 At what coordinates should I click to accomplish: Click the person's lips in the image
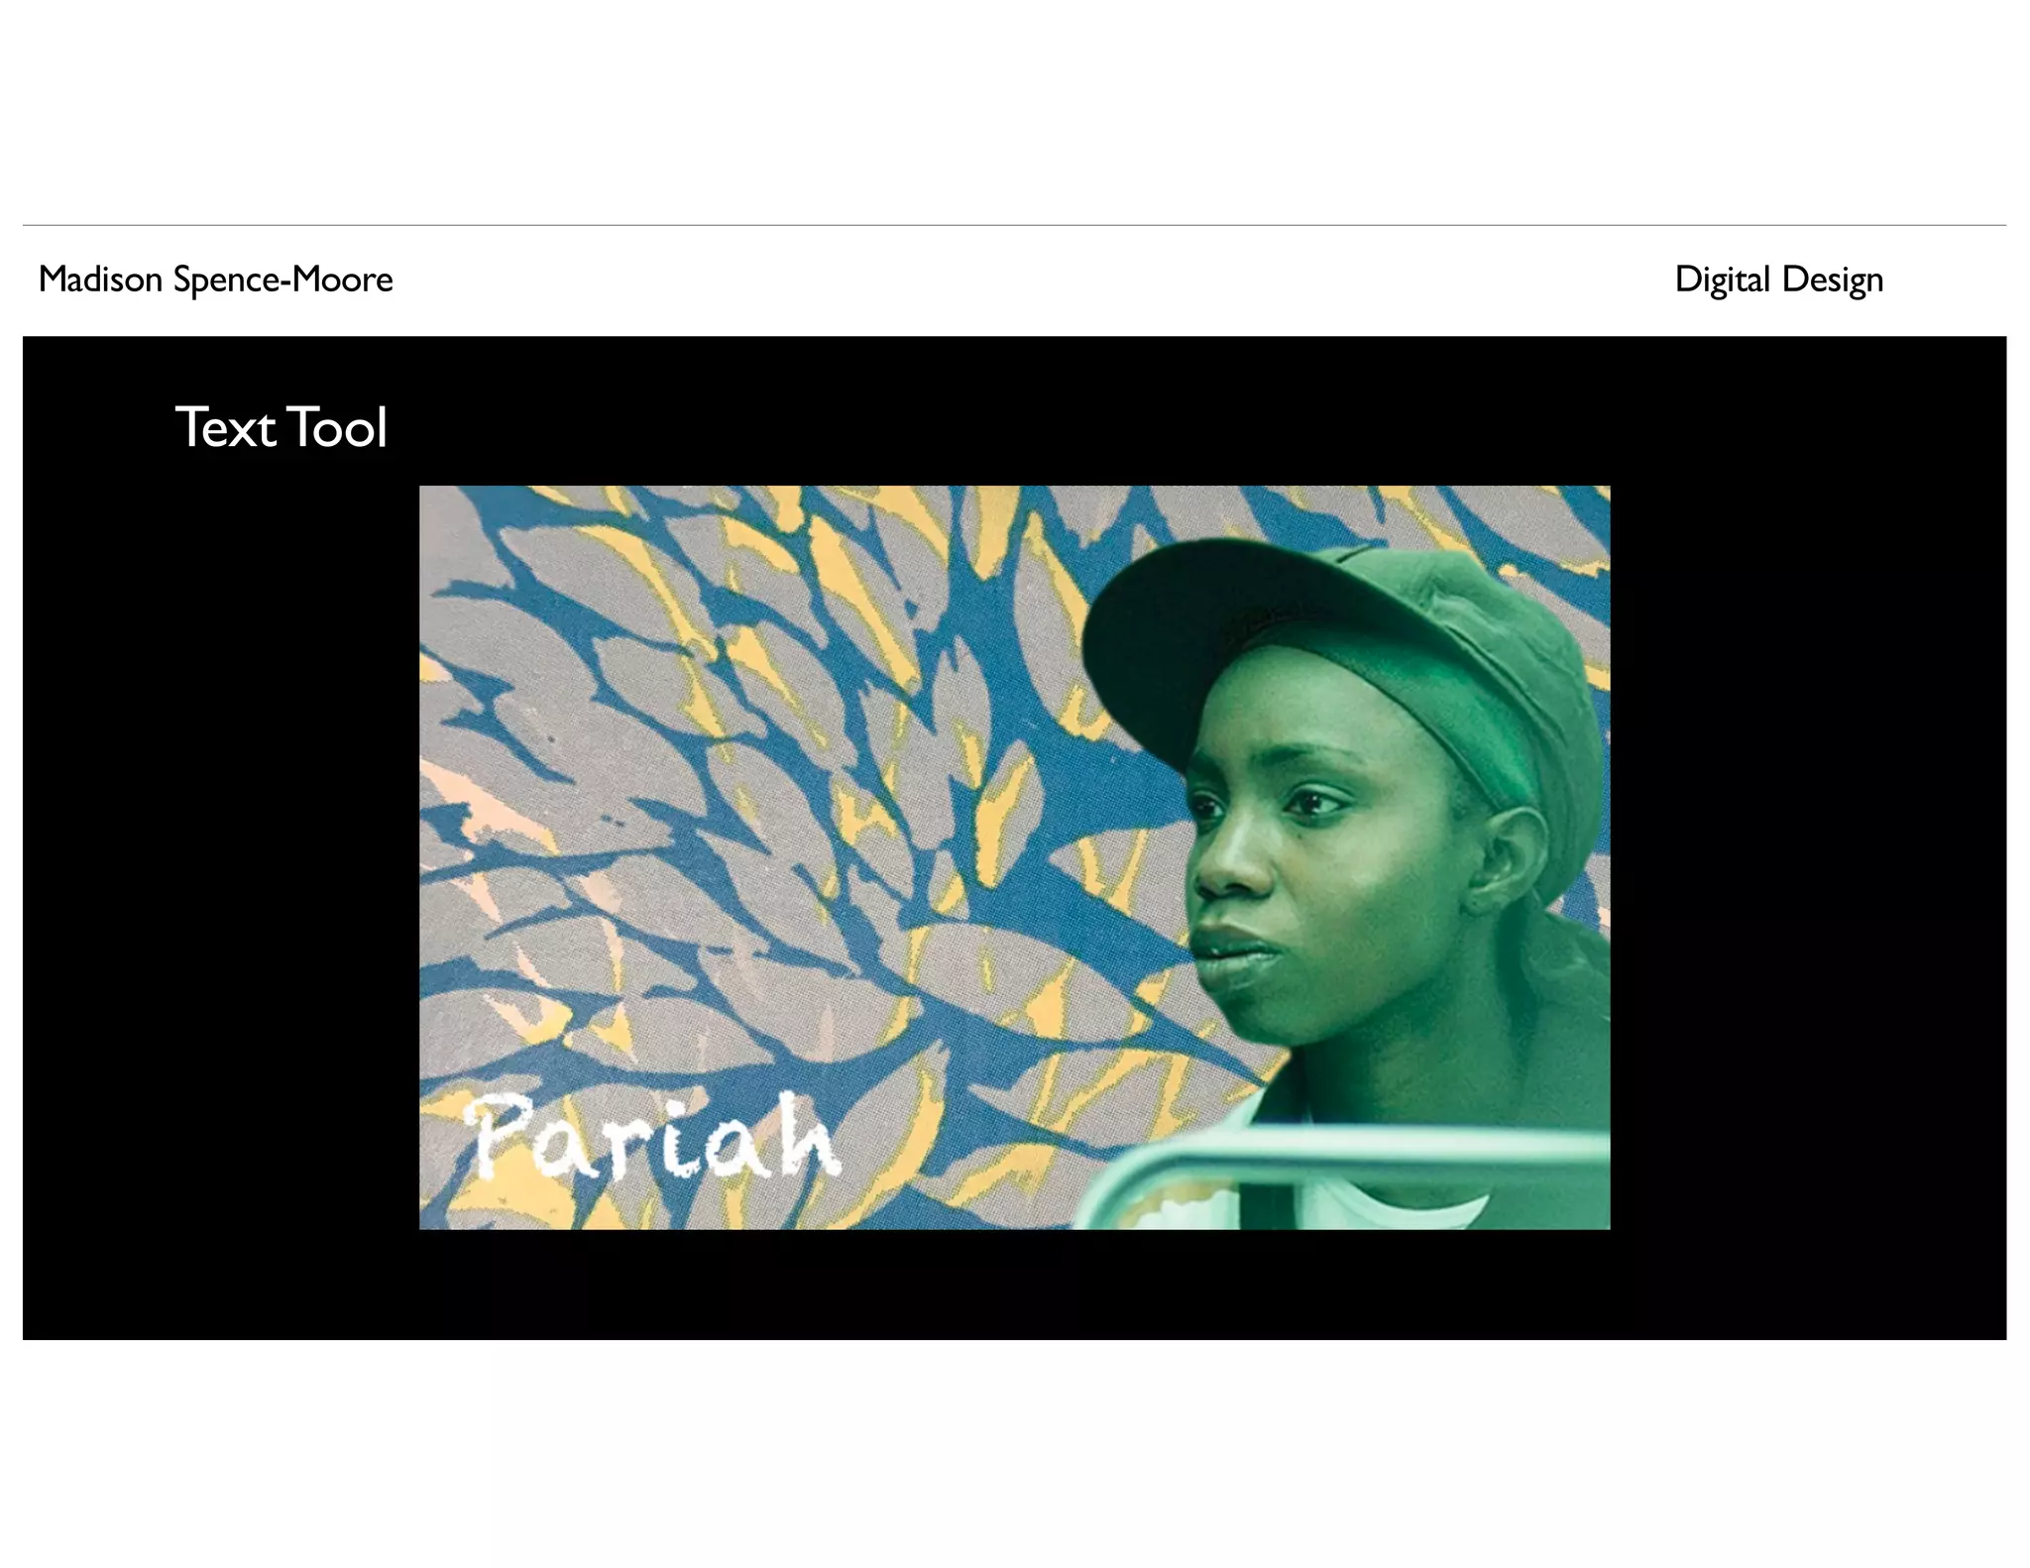click(1227, 950)
